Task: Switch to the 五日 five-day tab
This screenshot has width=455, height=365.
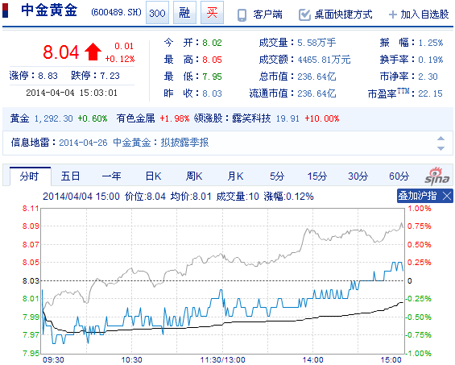Action: tap(71, 176)
